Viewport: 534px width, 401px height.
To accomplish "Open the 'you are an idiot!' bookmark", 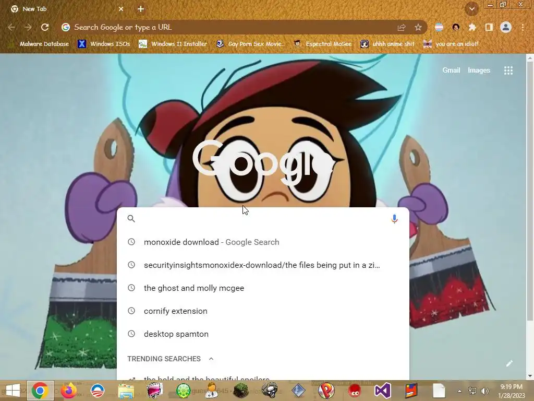I will point(451,44).
